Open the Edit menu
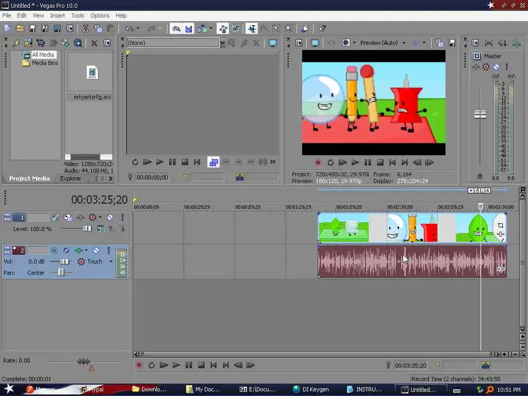The image size is (528, 396). (22, 15)
